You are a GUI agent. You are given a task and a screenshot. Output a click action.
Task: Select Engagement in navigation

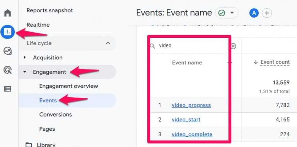point(49,72)
